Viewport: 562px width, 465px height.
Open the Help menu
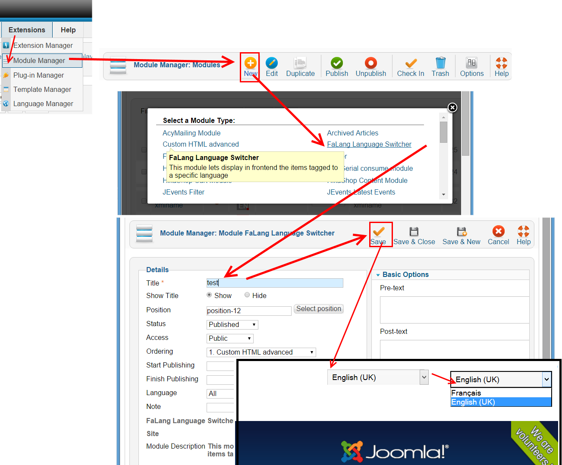[68, 30]
